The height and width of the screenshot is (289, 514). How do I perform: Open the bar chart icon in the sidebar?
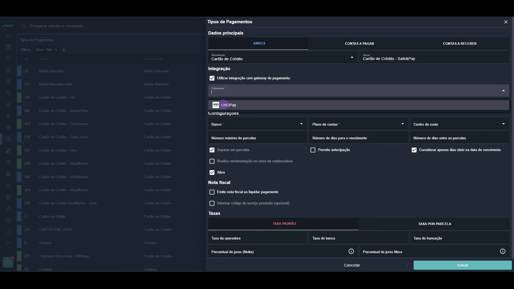point(8,104)
